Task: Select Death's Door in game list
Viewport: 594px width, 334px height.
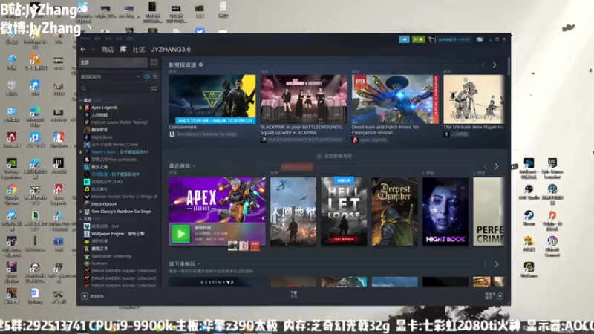Action: [x=120, y=152]
